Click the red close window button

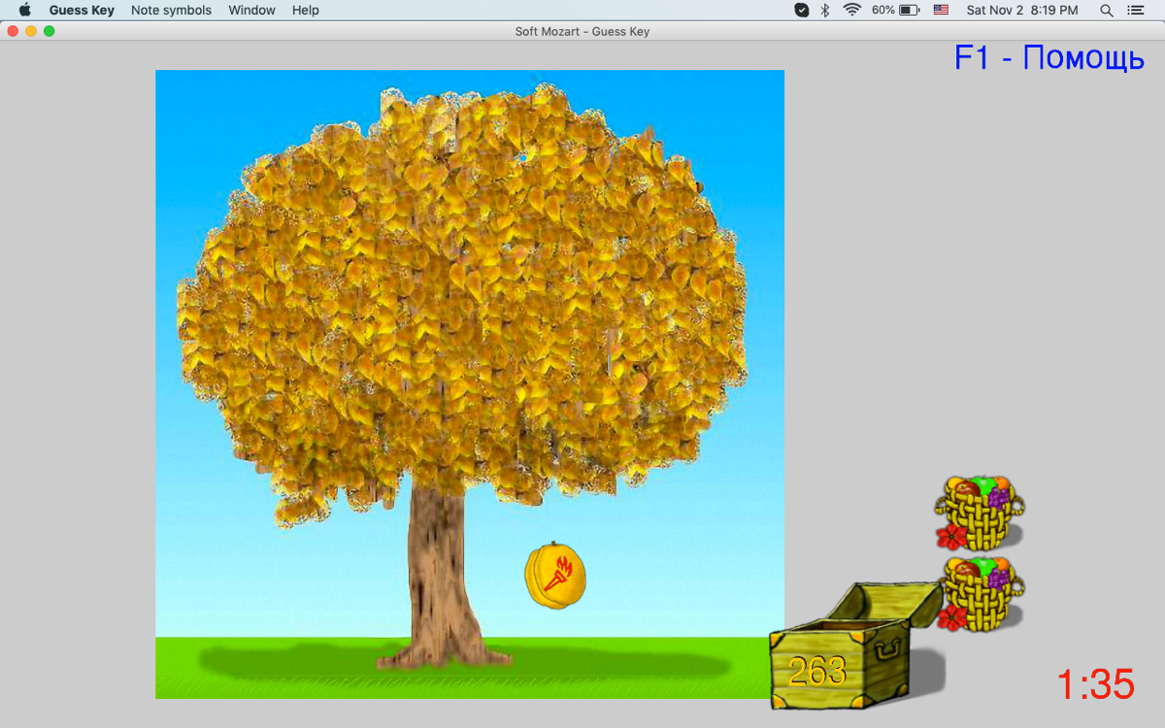coord(13,31)
